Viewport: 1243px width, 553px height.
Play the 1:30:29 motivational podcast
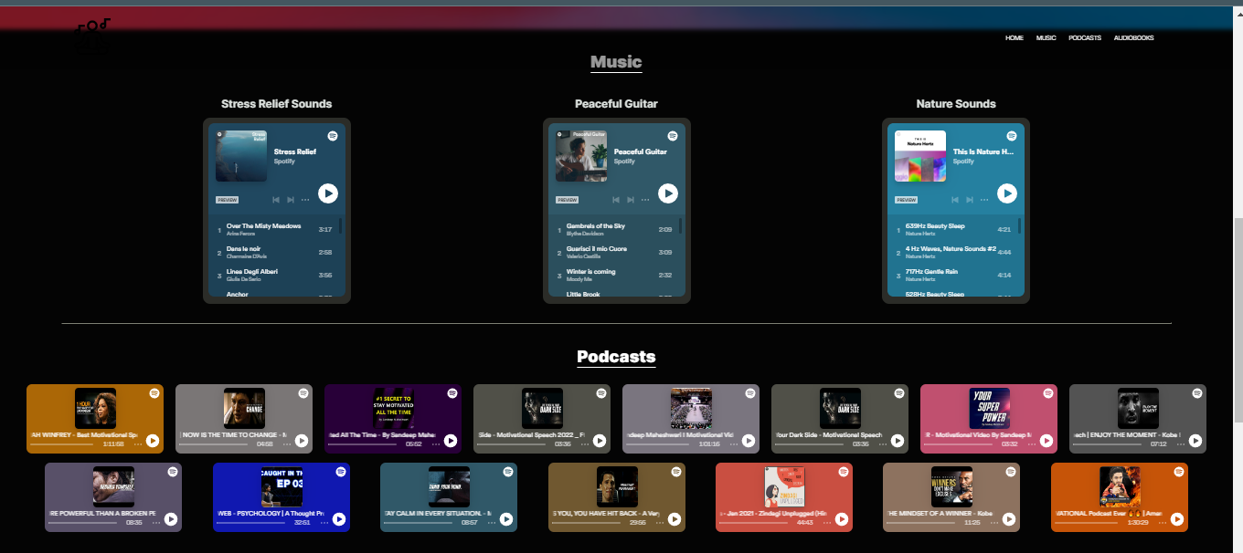[x=1177, y=519]
